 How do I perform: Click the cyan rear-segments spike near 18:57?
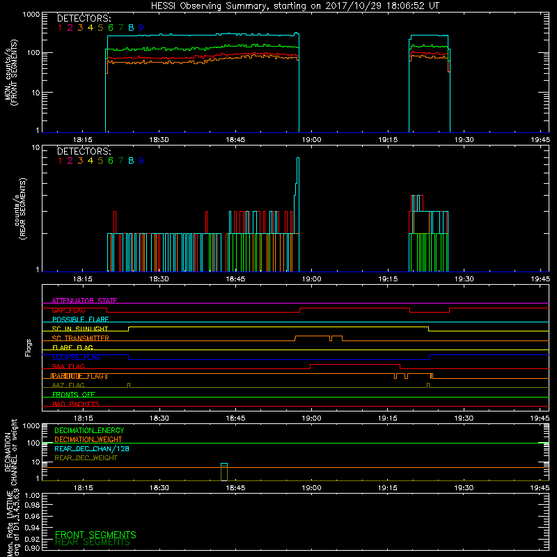point(298,213)
